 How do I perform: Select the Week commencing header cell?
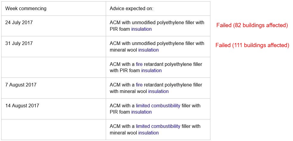pos(54,9)
